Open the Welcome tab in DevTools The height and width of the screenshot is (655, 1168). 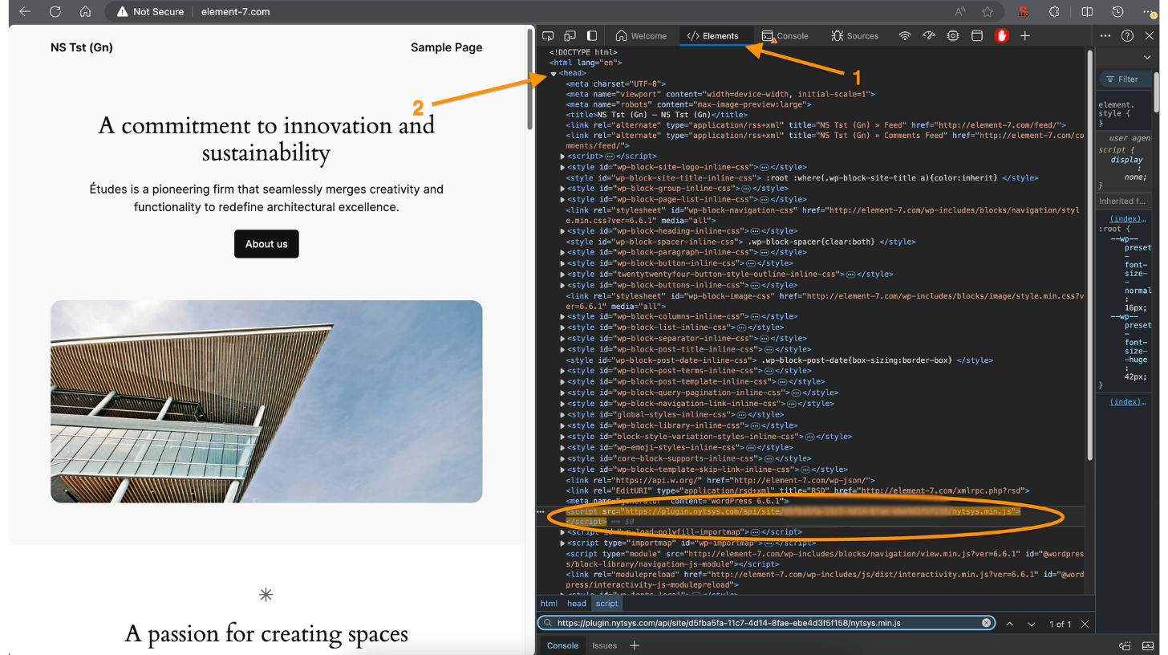641,36
